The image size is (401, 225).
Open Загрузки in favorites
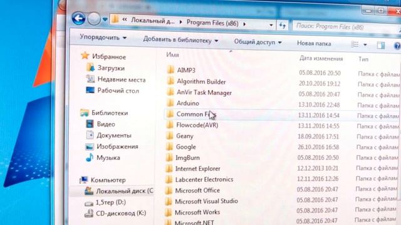tap(111, 68)
